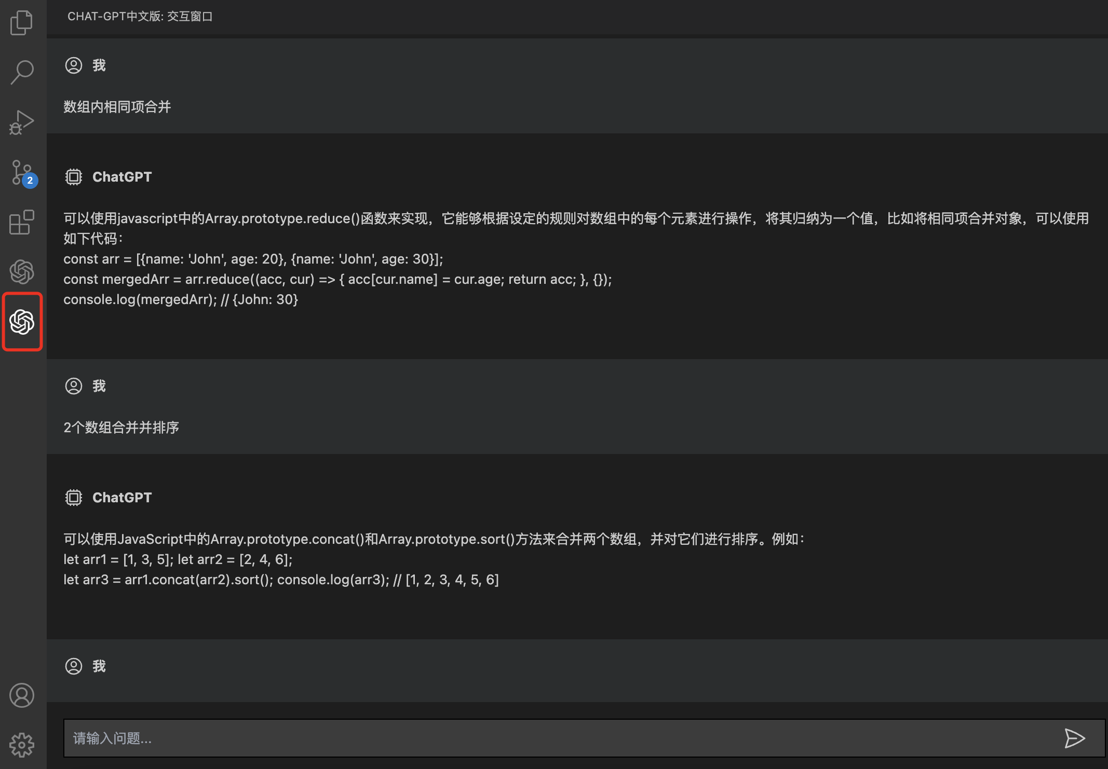Send the question with the arrow icon

pos(1074,738)
